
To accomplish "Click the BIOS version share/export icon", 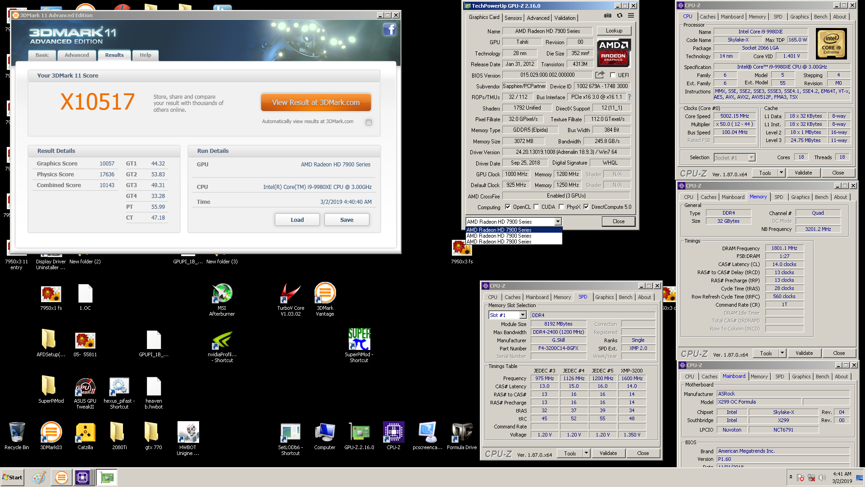I will (600, 75).
